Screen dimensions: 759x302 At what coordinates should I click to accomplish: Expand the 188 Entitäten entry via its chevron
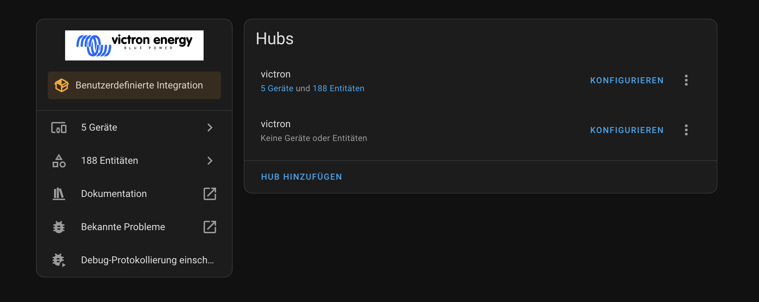[210, 160]
